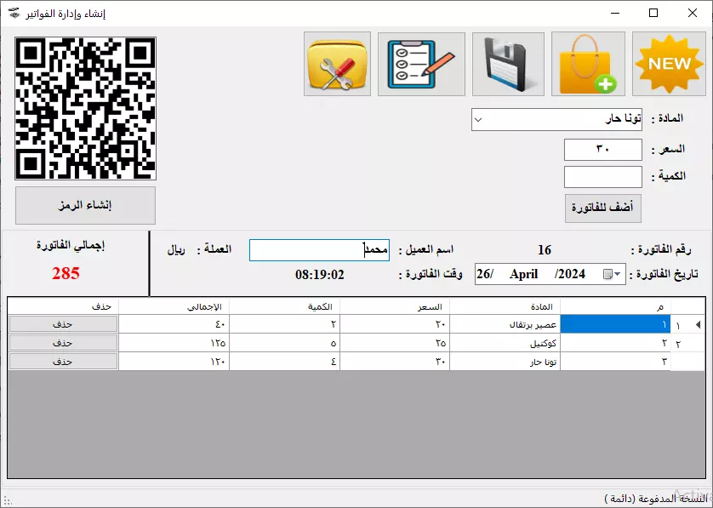Open the settings toolbox icon
Screen dimensions: 713x508
pyautogui.click(x=337, y=64)
